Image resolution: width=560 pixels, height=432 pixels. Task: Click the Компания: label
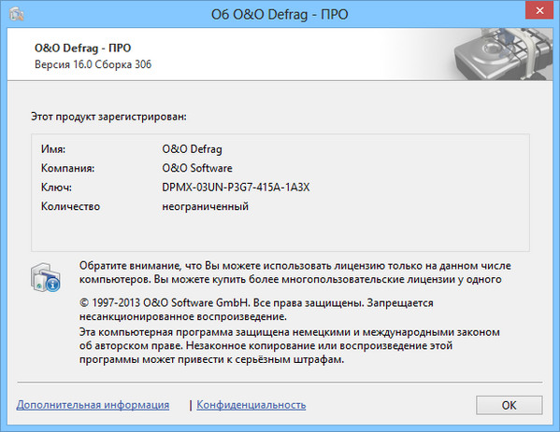[x=68, y=168]
